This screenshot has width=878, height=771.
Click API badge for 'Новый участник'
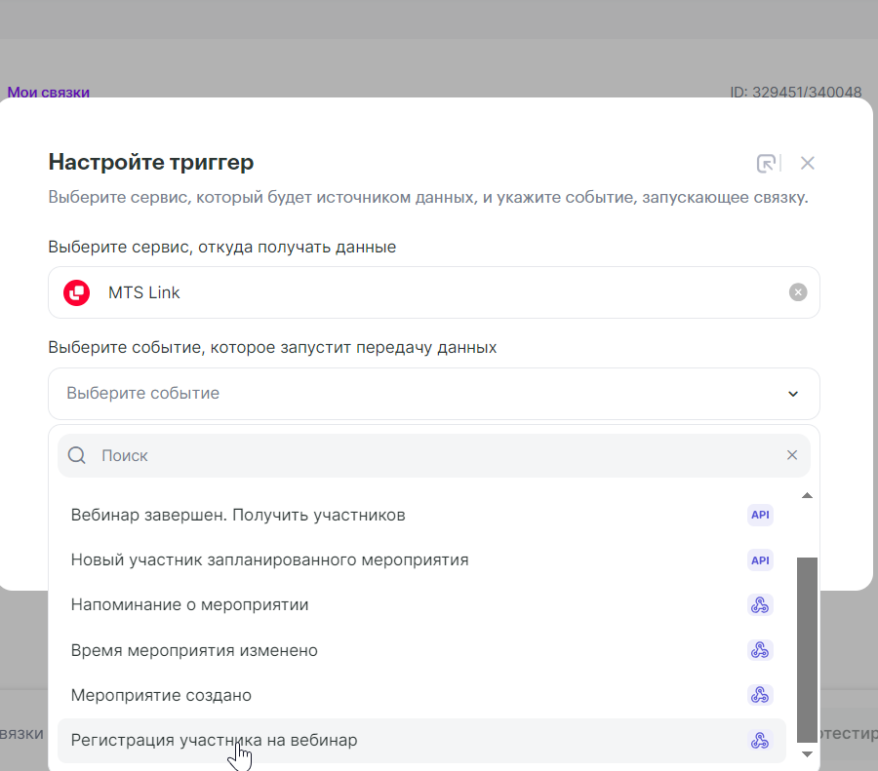point(760,560)
